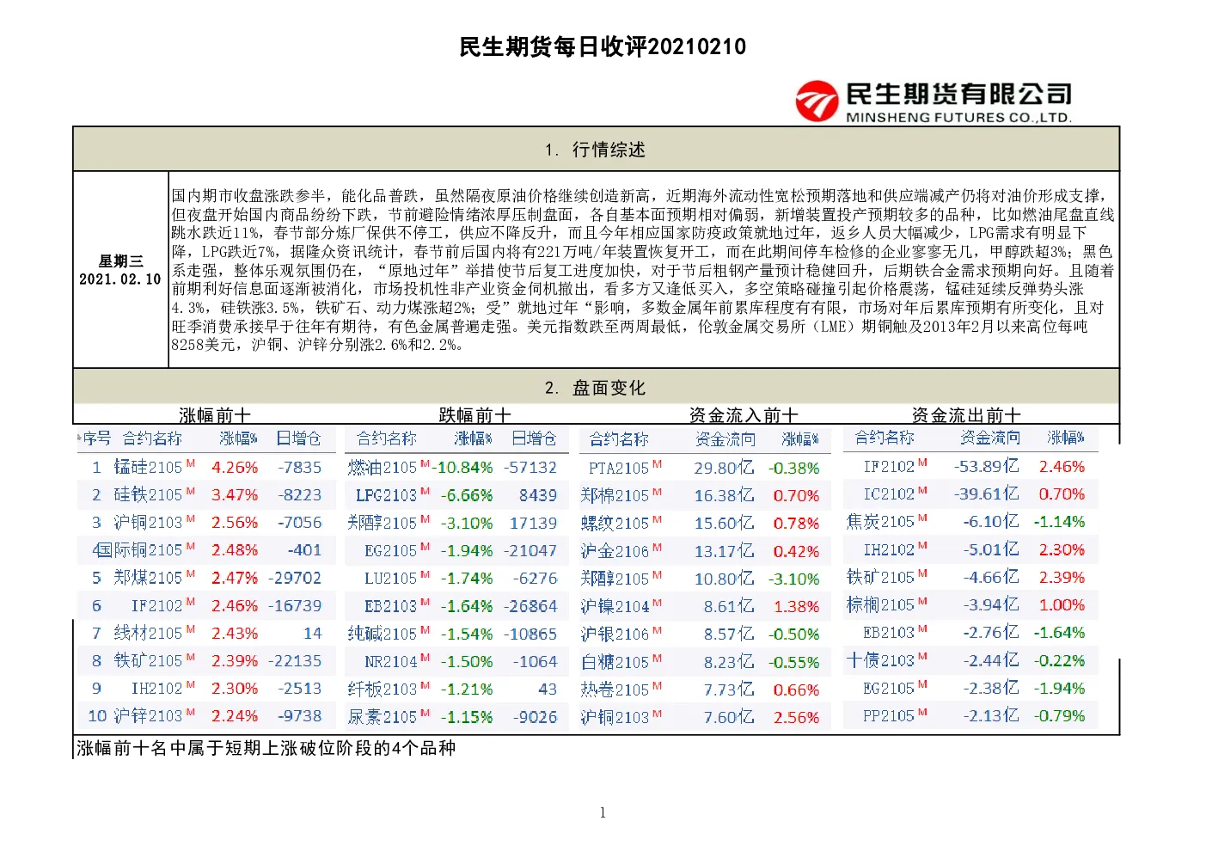This screenshot has width=1206, height=852.
Task: Click contract name 纯碱2105
Action: [383, 634]
